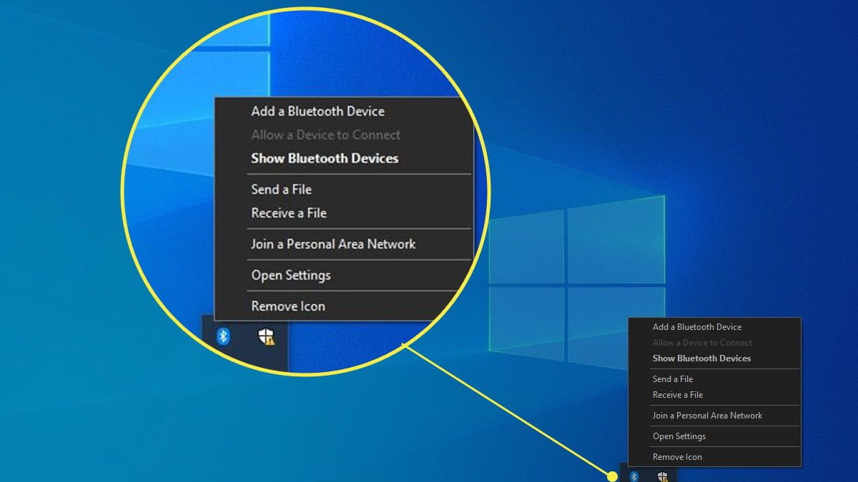Choose Open Settings in the small context menu
Viewport: 858px width, 482px height.
point(679,436)
